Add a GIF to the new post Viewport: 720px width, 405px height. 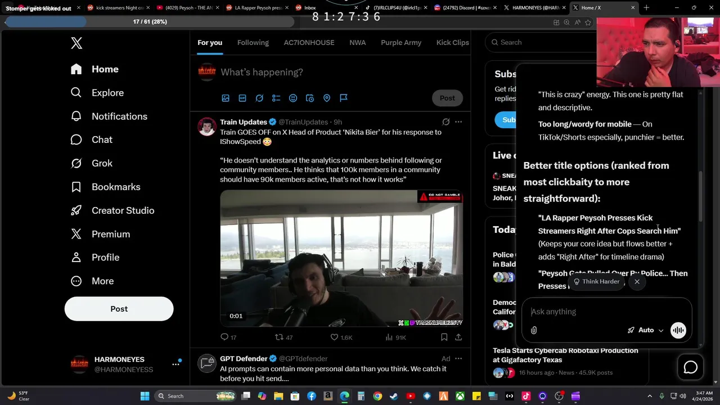pyautogui.click(x=242, y=98)
